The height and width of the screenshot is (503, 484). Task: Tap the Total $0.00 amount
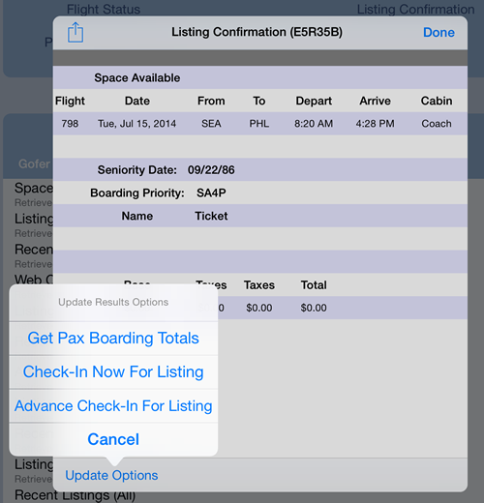point(314,308)
